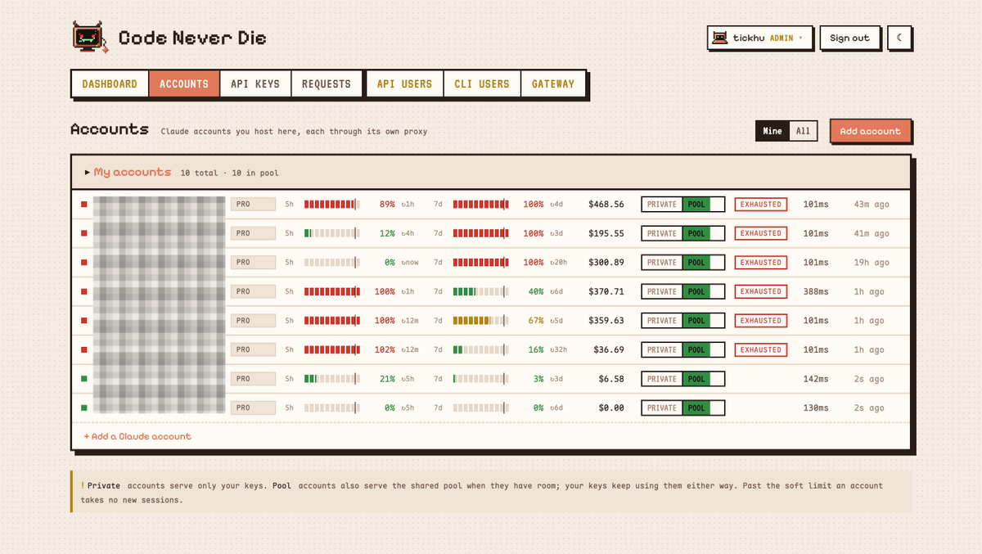
Task: Click the red status square in the $370.71 row
Action: click(x=83, y=291)
